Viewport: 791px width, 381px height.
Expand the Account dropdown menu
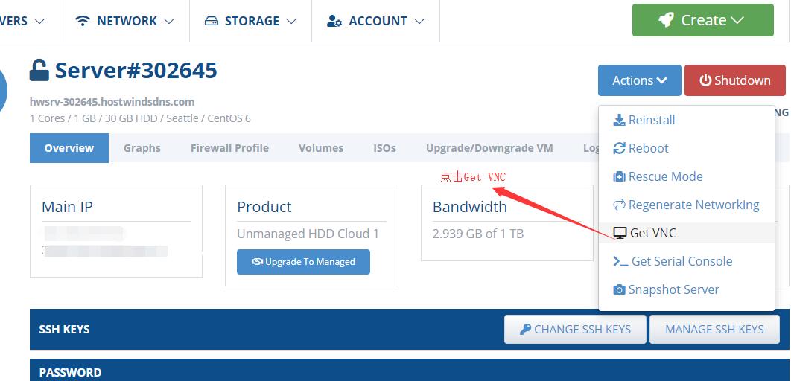[x=375, y=21]
